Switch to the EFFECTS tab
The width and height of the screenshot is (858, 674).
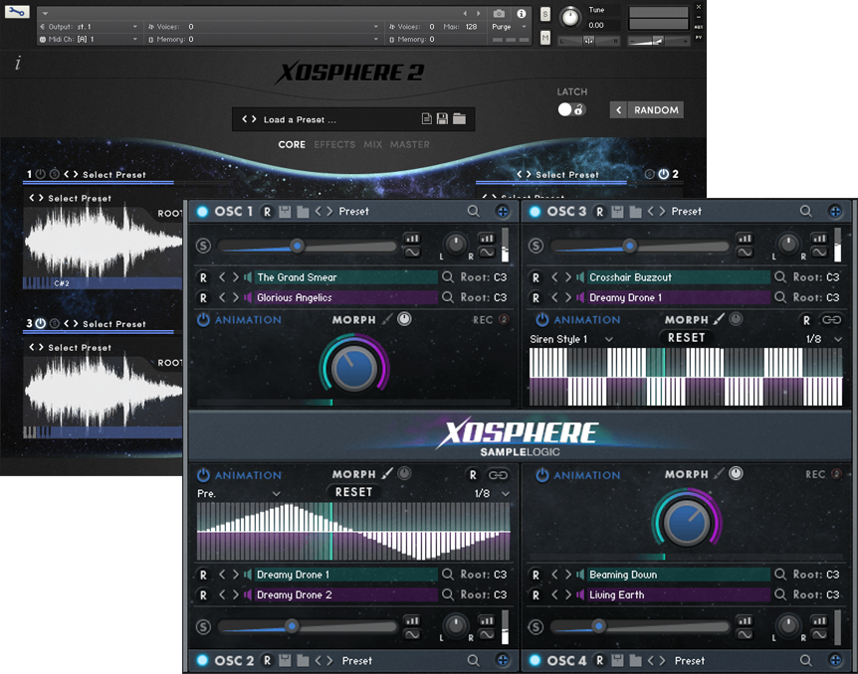334,145
